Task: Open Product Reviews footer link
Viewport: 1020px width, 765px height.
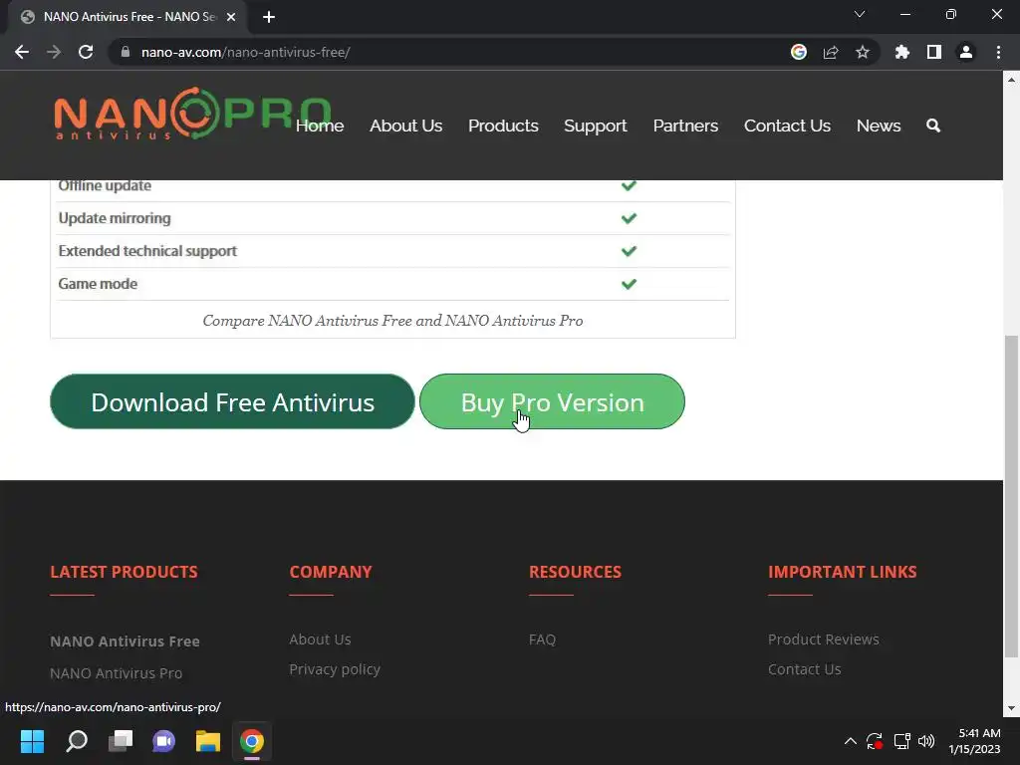Action: [824, 639]
